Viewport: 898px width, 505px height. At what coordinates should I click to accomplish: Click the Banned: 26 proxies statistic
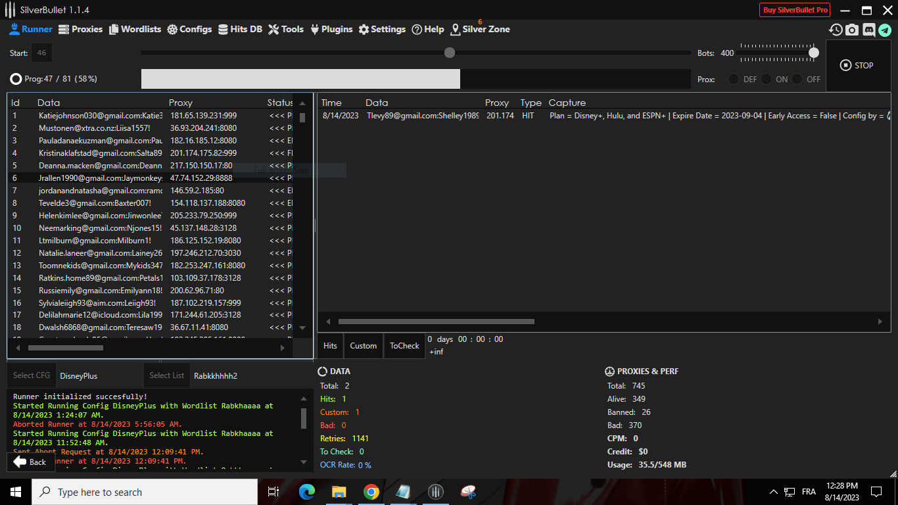tap(629, 412)
